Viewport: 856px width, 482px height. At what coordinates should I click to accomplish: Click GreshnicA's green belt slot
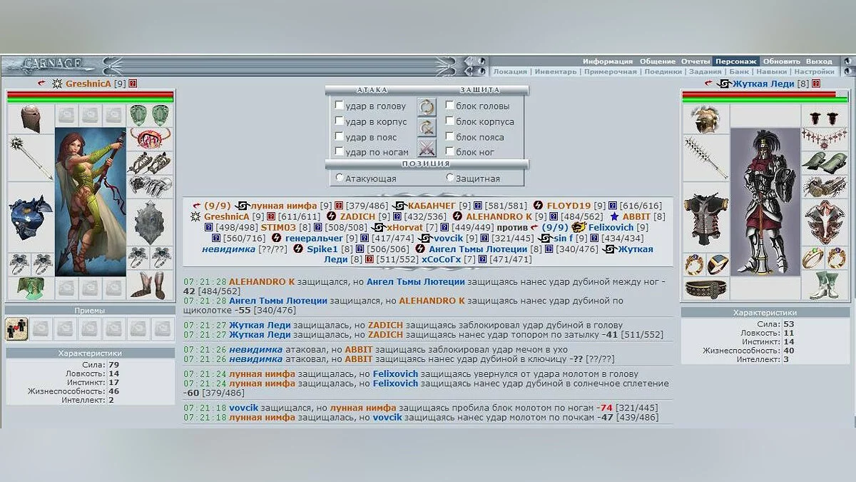pyautogui.click(x=31, y=288)
